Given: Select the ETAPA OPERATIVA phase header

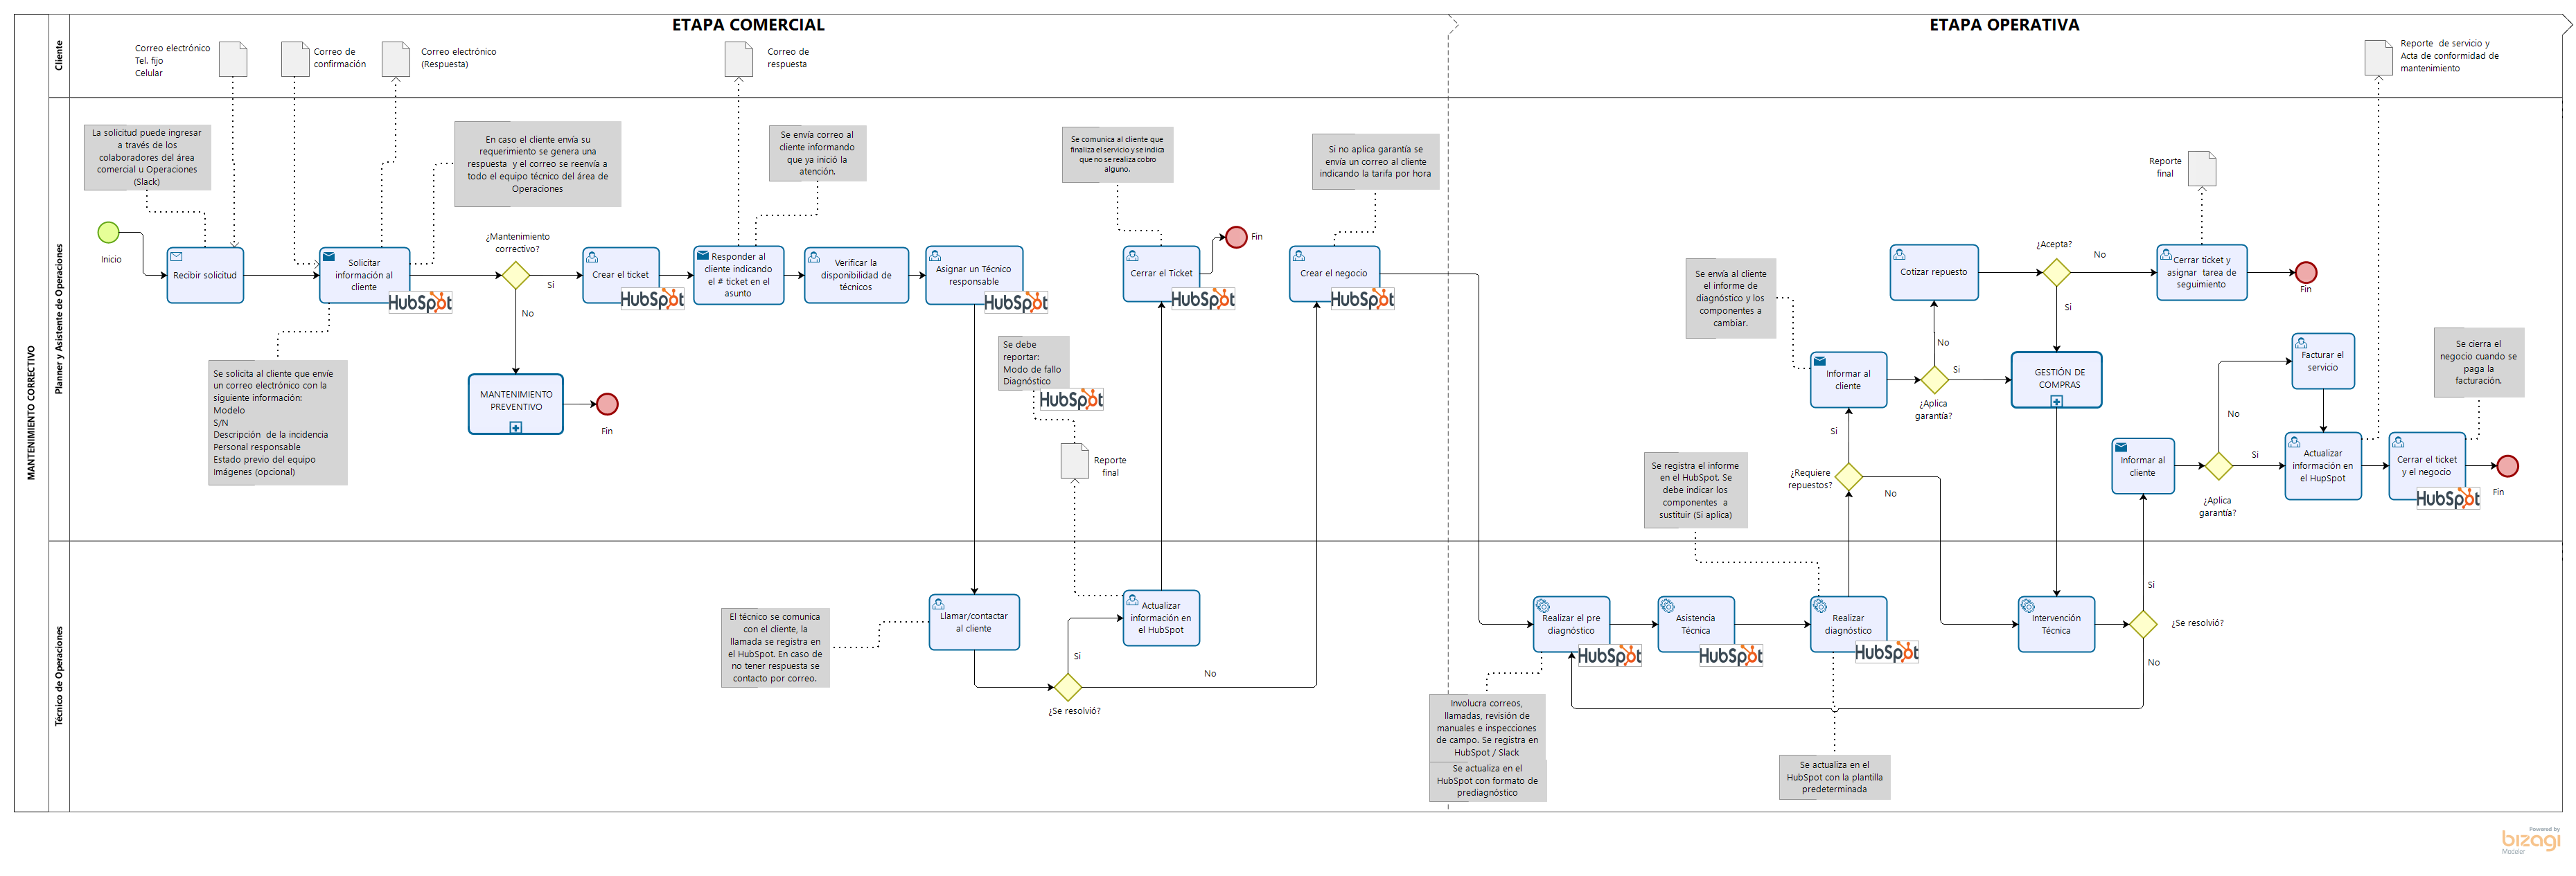Looking at the screenshot, I should click(x=2004, y=25).
